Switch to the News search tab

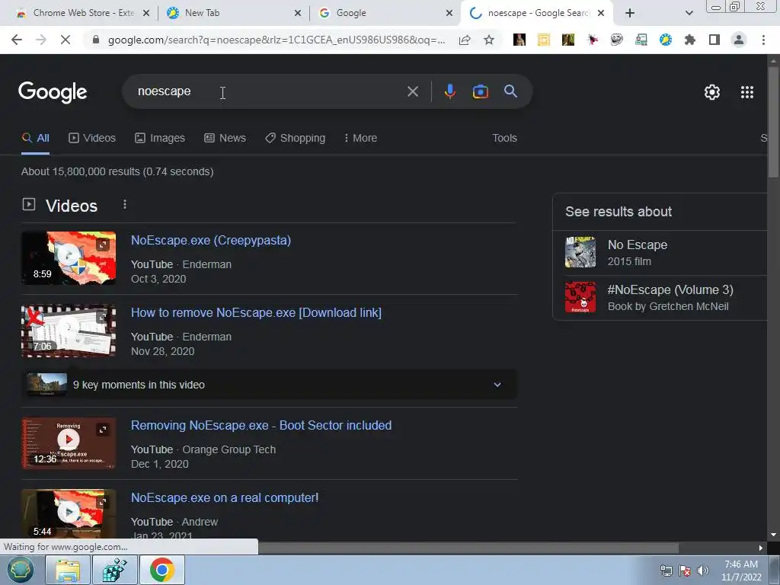(225, 138)
